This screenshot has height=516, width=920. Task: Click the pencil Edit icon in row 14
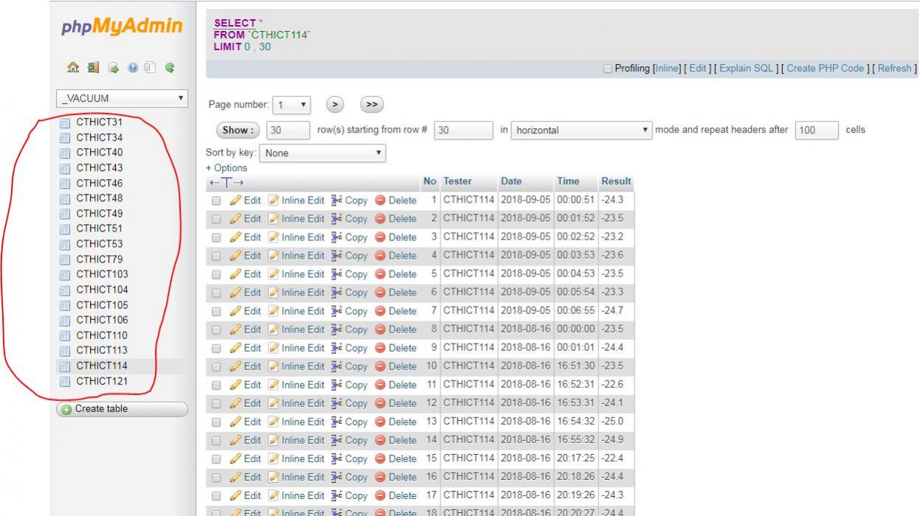click(x=235, y=439)
